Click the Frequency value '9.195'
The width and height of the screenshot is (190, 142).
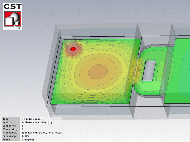pyautogui.click(x=25, y=136)
